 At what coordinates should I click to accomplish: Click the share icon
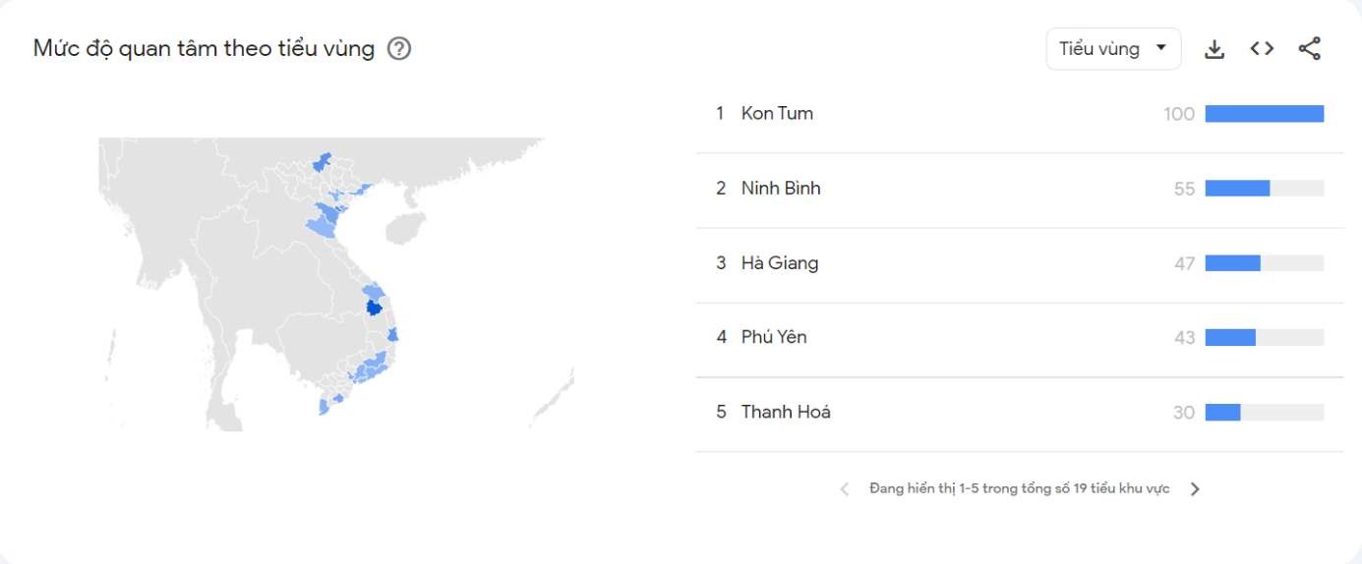tap(1309, 49)
